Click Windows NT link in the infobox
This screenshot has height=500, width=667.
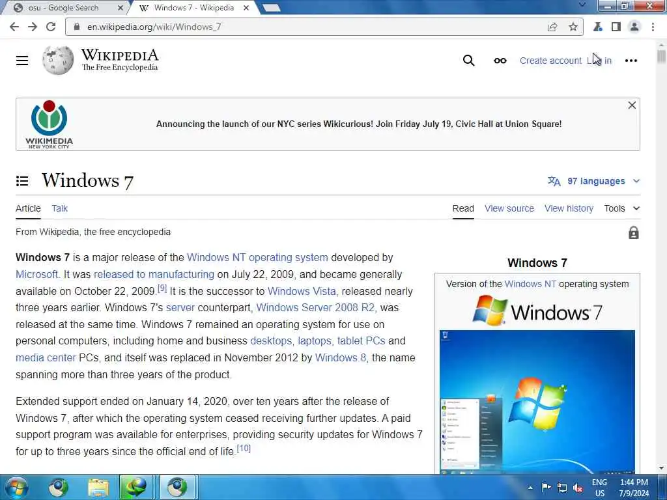point(530,284)
